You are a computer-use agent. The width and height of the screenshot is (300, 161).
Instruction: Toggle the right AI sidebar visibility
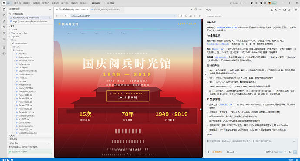[261, 3]
